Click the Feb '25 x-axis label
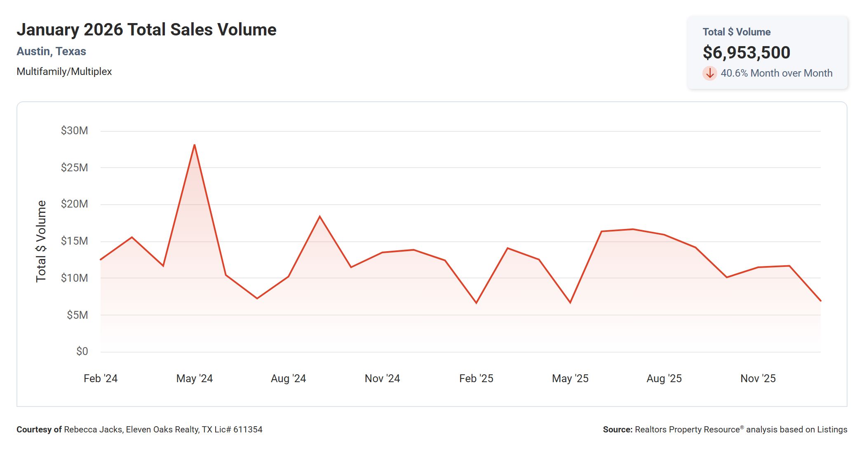 coord(476,378)
